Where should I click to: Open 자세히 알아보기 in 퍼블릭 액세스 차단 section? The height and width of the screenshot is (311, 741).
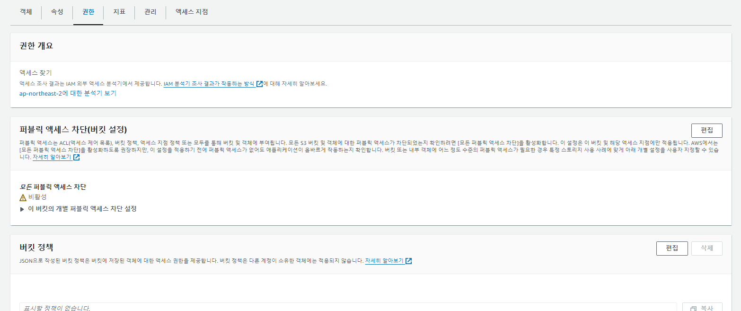point(52,158)
